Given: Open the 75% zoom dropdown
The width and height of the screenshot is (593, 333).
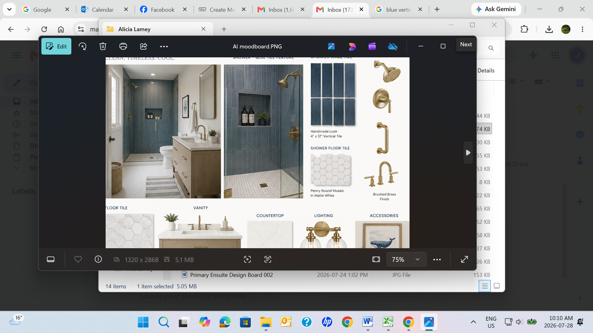Looking at the screenshot, I should coord(406,259).
